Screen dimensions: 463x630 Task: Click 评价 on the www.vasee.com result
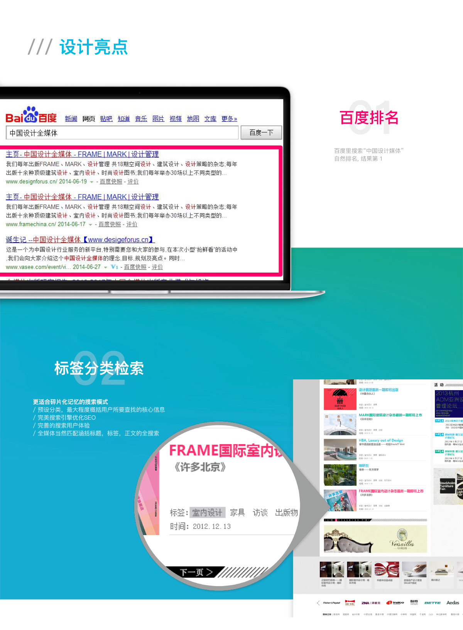157,267
